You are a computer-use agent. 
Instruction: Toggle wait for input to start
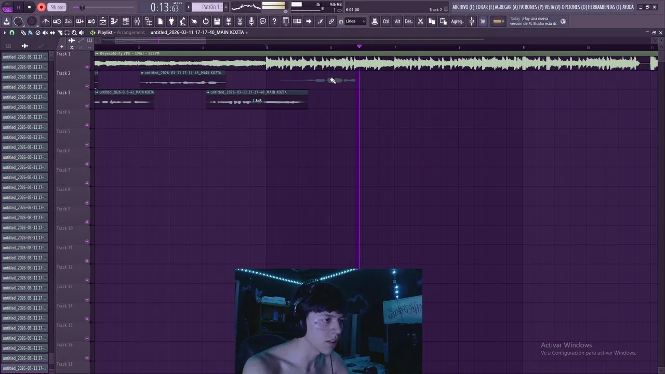click(x=57, y=21)
